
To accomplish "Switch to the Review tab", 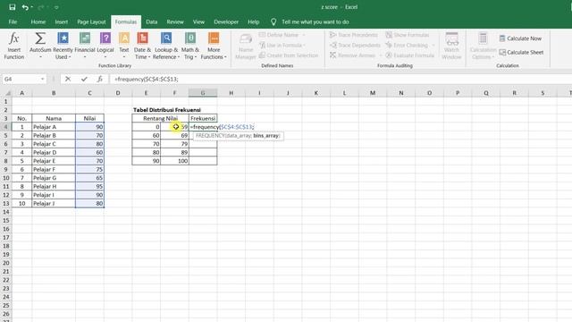I will pyautogui.click(x=175, y=21).
